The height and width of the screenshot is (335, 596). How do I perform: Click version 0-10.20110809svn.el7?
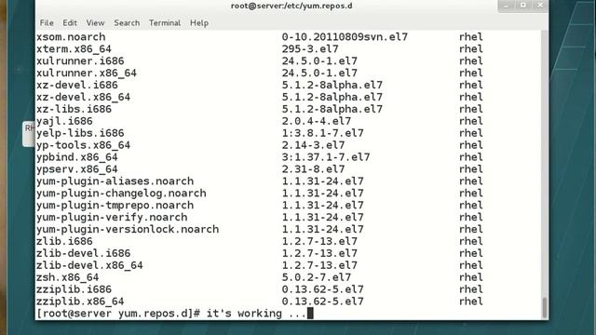click(x=345, y=37)
